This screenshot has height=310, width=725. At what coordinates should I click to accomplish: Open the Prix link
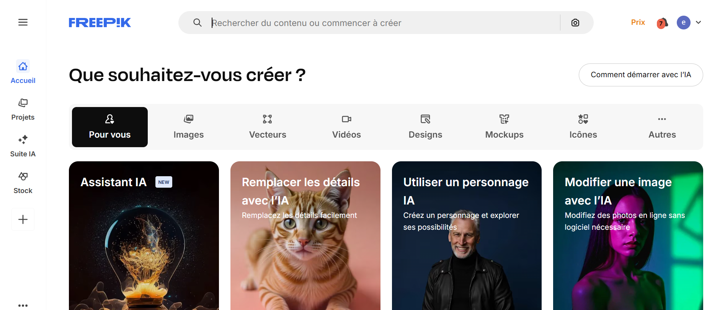(638, 22)
